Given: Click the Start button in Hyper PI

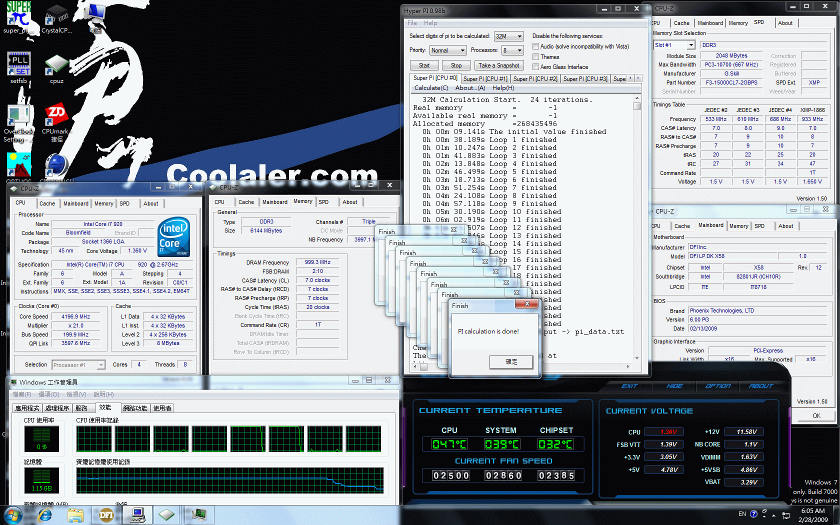Looking at the screenshot, I should coord(424,65).
